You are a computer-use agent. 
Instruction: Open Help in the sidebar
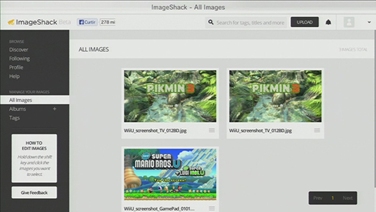click(x=14, y=77)
